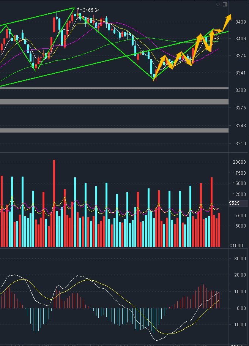Viewport: 249px width, 346px height.
Task: Toggle the side panel layout icon
Action: tap(225, 5)
